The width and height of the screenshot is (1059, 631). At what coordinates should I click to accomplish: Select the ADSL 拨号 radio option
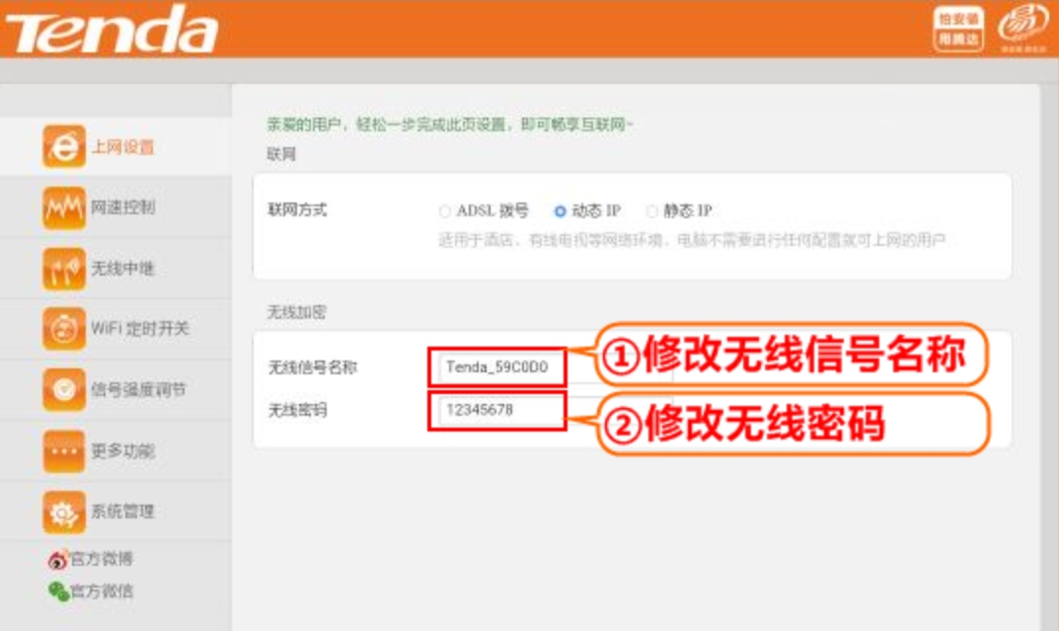point(444,211)
